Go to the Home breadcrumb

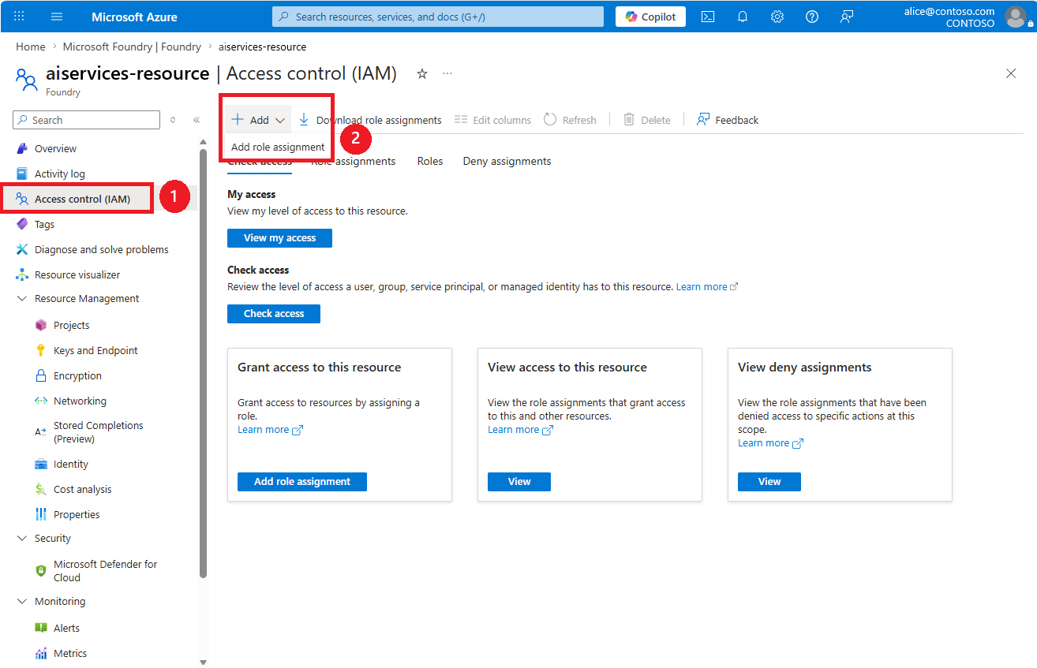click(x=31, y=47)
